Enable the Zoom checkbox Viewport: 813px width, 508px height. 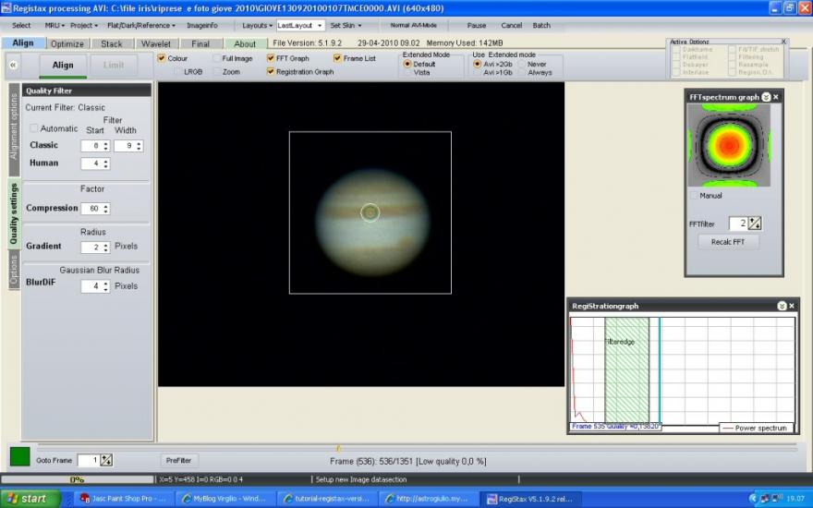click(x=217, y=71)
